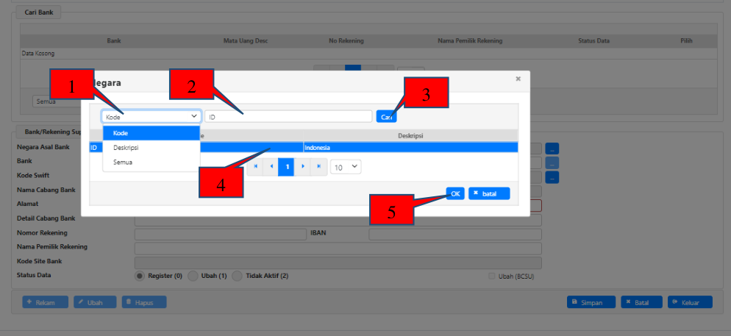The image size is (731, 336).
Task: Click the lookup button beside Bank field
Action: (552, 162)
